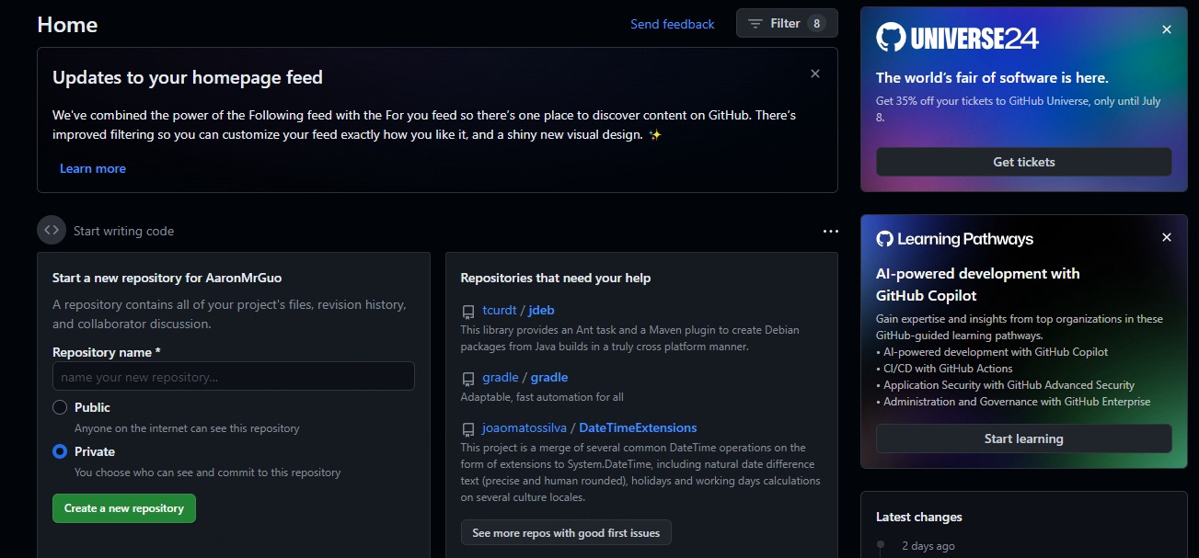1199x558 pixels.
Task: Click 'Adaptable, fast automation for all' description
Action: pyautogui.click(x=542, y=397)
